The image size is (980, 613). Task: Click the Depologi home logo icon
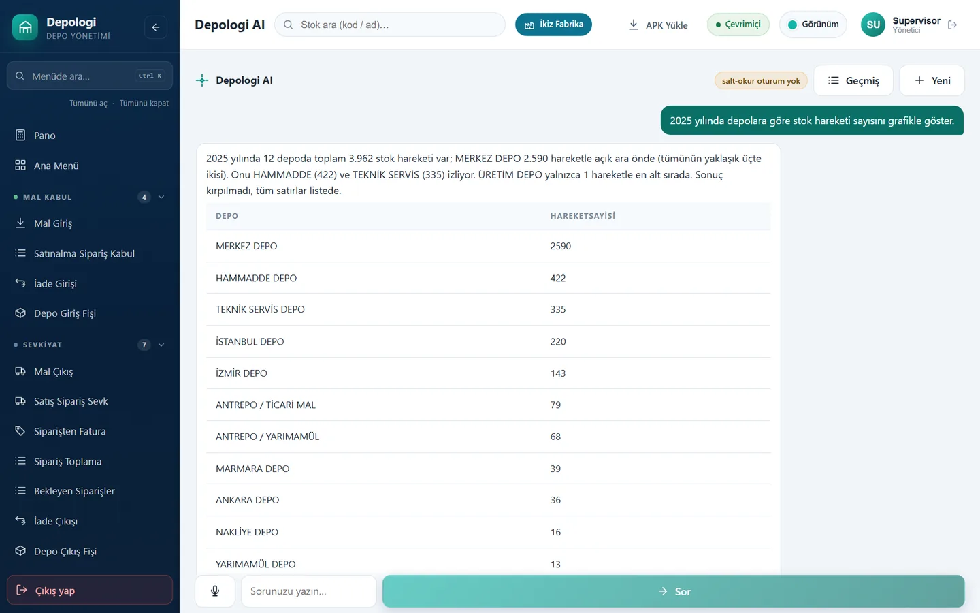[25, 27]
